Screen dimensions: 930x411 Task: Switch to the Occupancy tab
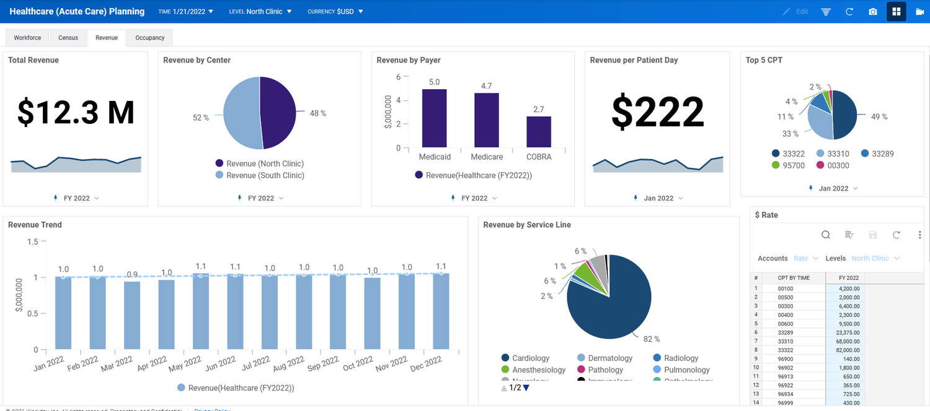149,37
